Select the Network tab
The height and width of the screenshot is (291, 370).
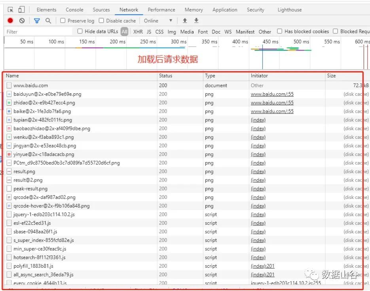coord(129,9)
